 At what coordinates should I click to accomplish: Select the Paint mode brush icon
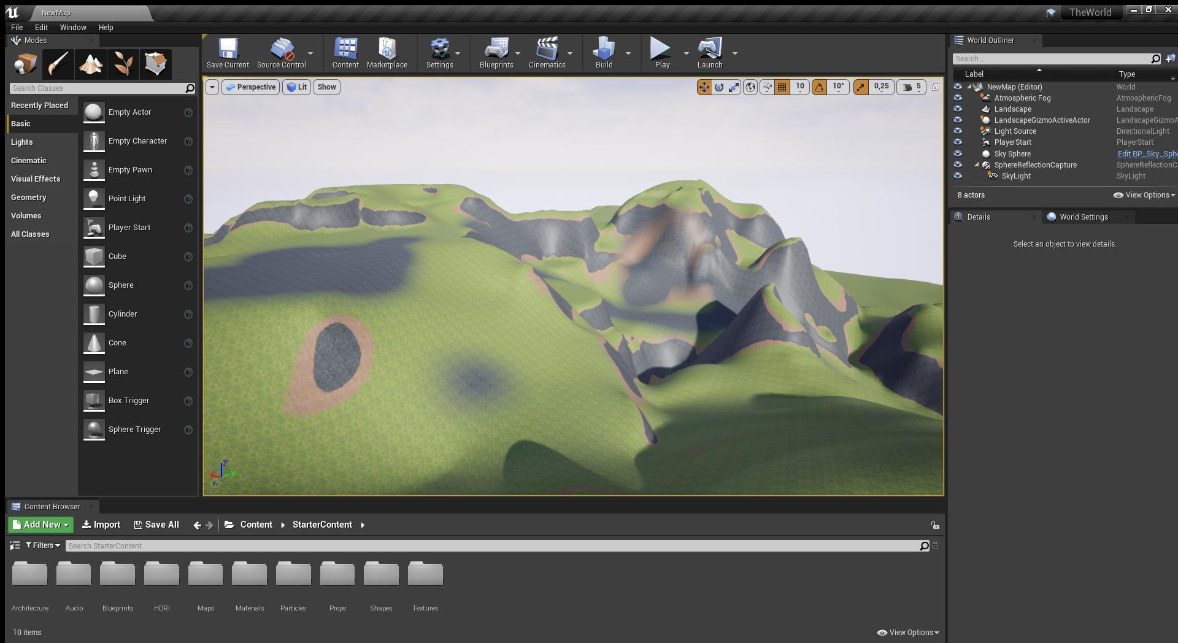(x=58, y=64)
